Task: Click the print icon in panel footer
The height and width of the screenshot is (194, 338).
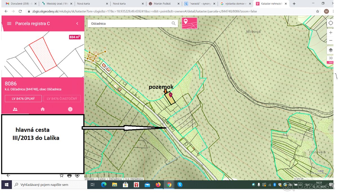Action: click(69, 176)
